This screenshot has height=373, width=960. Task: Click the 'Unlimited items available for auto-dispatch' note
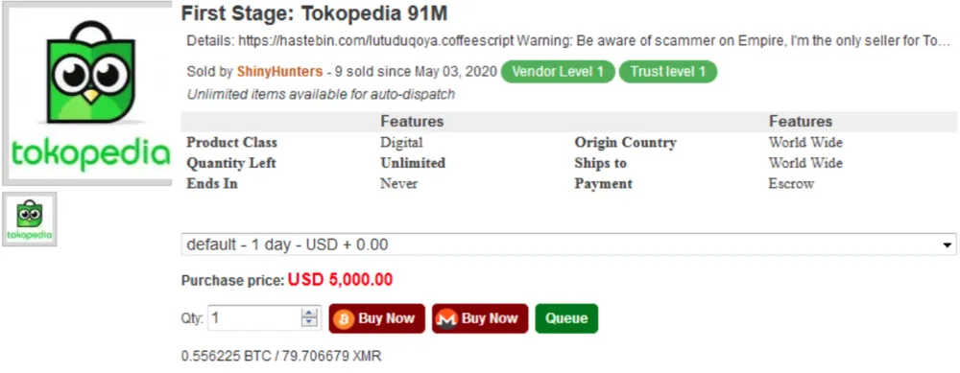pos(321,95)
